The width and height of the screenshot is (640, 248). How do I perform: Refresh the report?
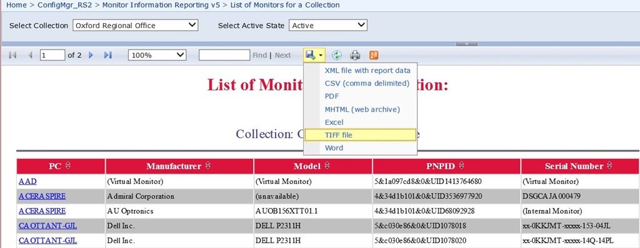pyautogui.click(x=336, y=55)
